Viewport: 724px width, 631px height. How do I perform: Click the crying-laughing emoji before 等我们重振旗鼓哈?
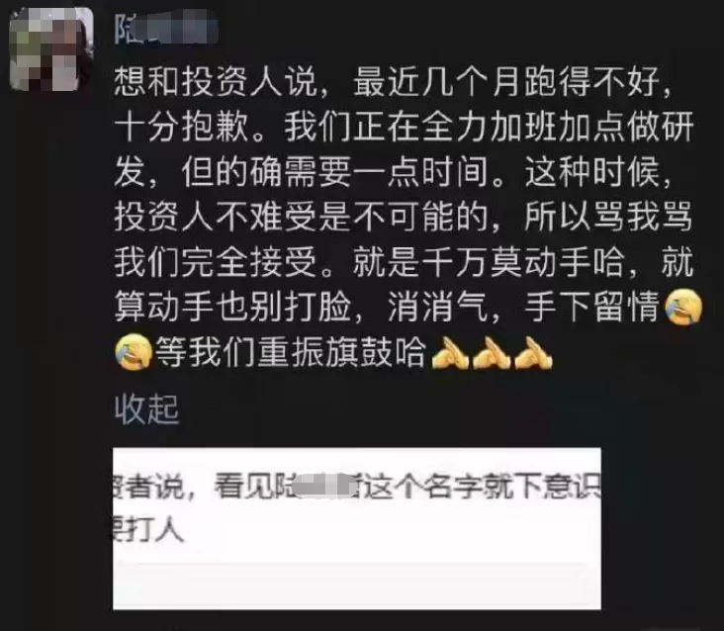click(134, 352)
